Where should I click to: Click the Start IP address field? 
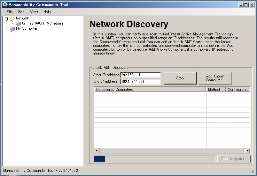click(x=140, y=75)
